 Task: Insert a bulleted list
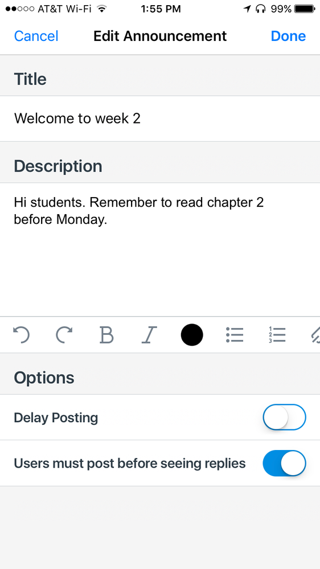tap(235, 334)
